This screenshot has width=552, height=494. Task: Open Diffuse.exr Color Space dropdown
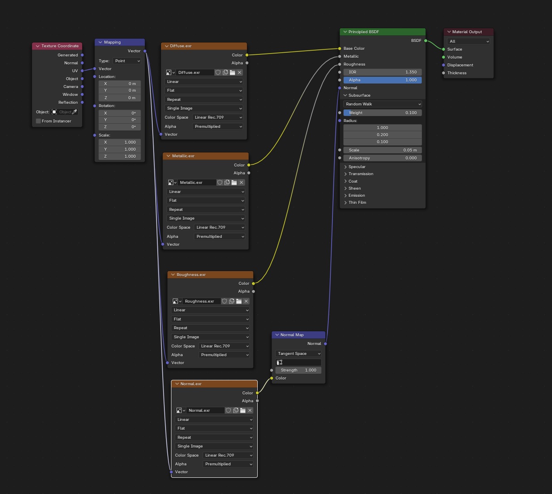coord(218,117)
